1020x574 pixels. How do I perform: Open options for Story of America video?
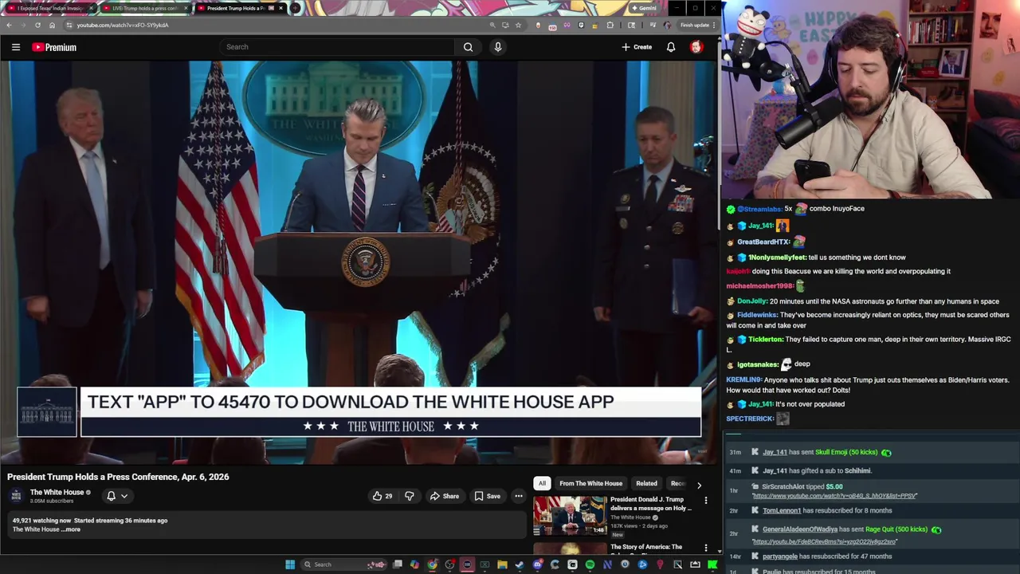705,548
